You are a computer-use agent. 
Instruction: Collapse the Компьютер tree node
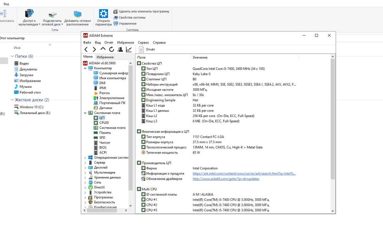pyautogui.click(x=85, y=68)
